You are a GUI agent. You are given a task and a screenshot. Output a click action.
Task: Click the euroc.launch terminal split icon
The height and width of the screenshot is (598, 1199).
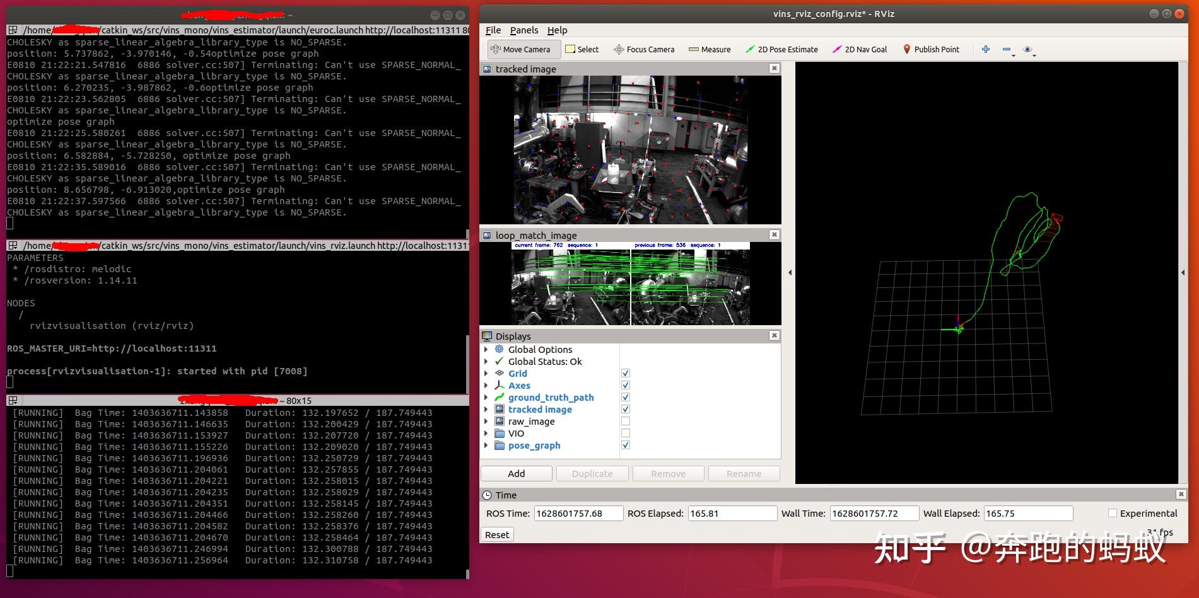(x=13, y=30)
